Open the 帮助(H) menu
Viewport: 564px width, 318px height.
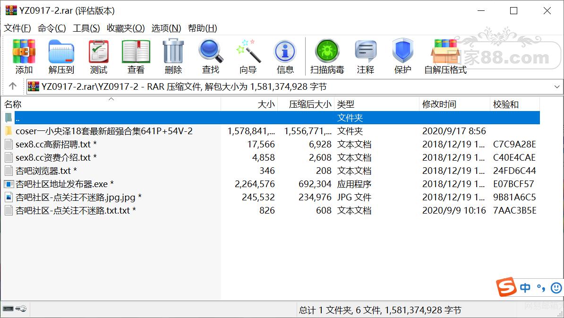(x=203, y=28)
